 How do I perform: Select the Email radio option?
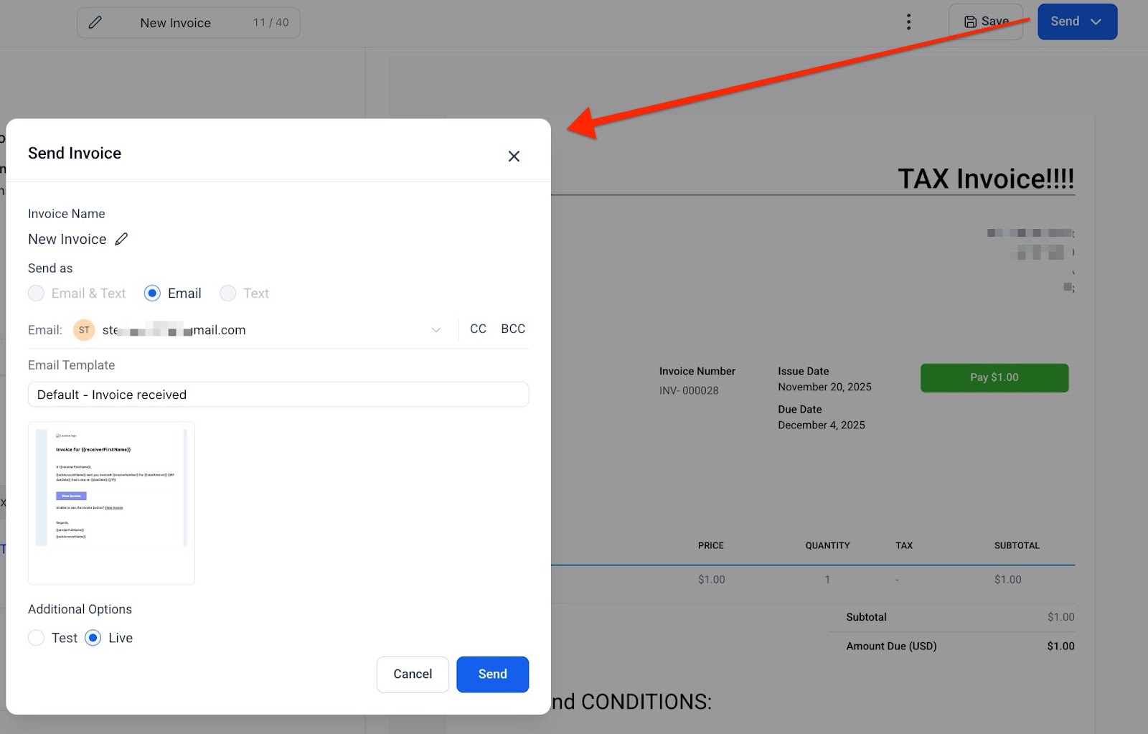tap(152, 293)
